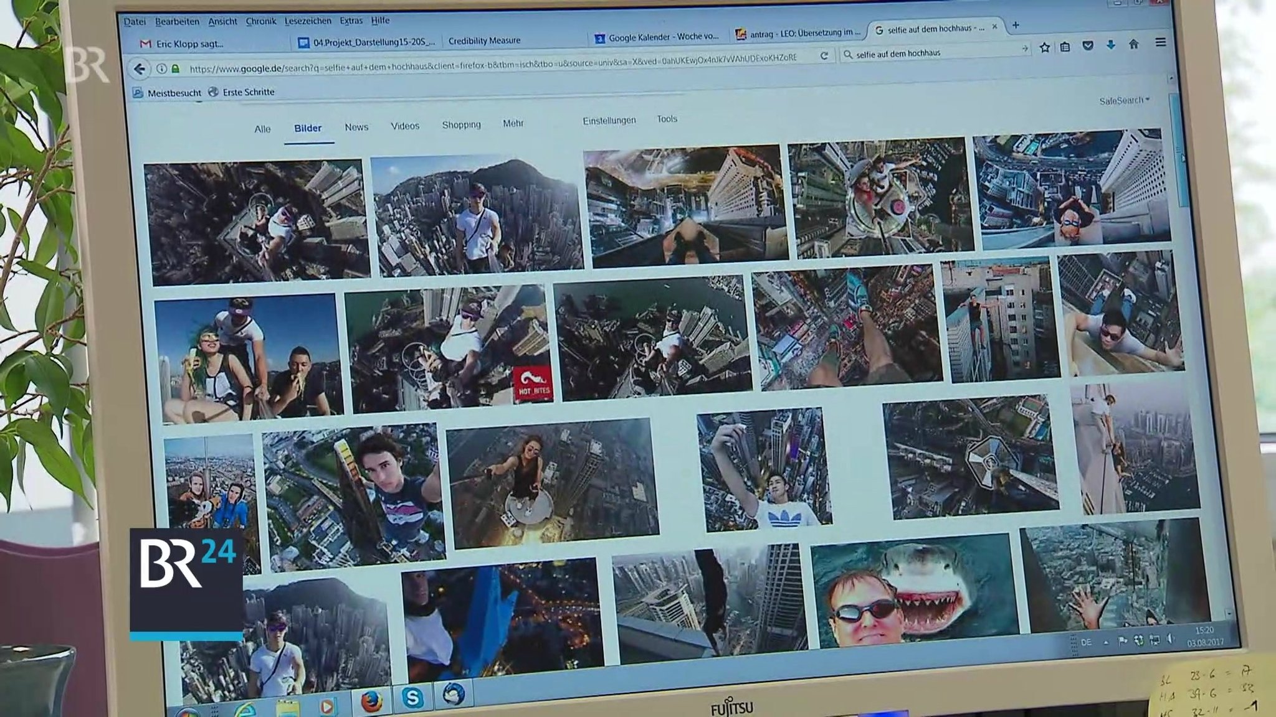Switch to the LEO Übersetzung tab
This screenshot has height=717, width=1276.
798,34
